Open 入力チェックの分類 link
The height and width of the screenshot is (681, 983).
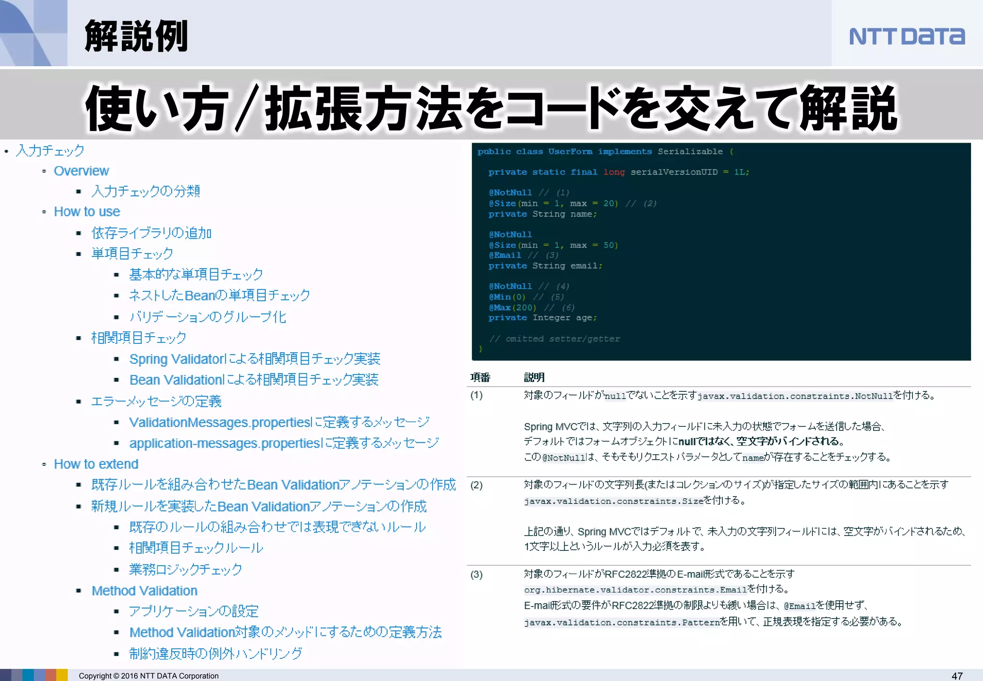point(145,192)
